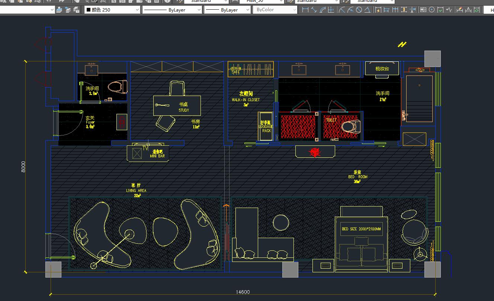Click the Layer Previous icon
The width and height of the screenshot is (494, 301).
[x=68, y=10]
